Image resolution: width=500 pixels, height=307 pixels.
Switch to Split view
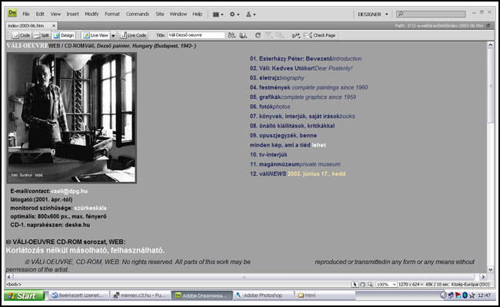point(42,35)
